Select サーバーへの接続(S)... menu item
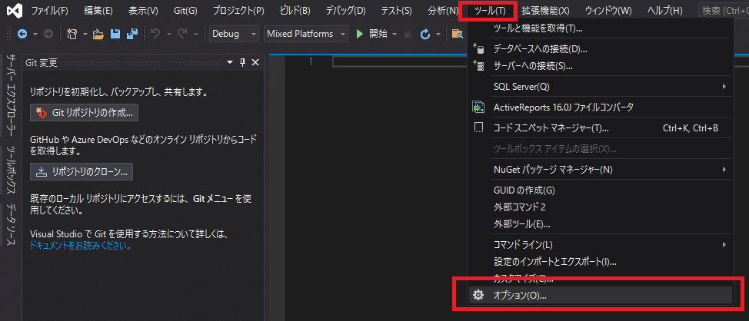The width and height of the screenshot is (749, 321). 599,65
